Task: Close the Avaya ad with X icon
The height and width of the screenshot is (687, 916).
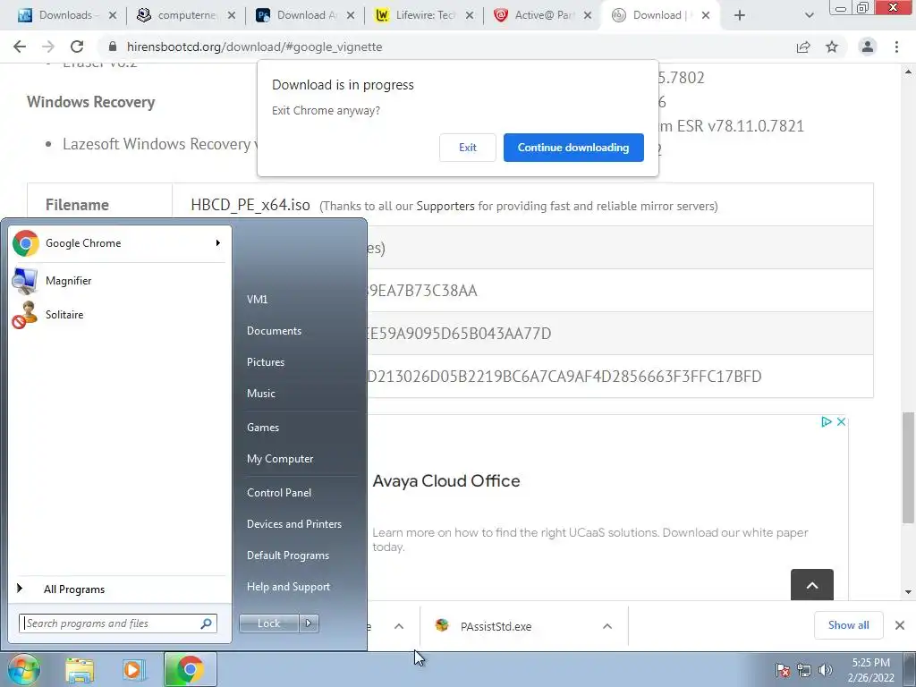Action: (841, 422)
